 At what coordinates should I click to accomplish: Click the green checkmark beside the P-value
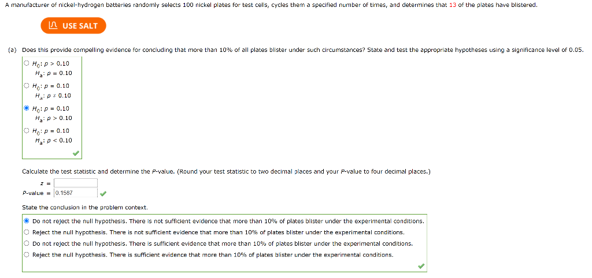pyautogui.click(x=104, y=193)
